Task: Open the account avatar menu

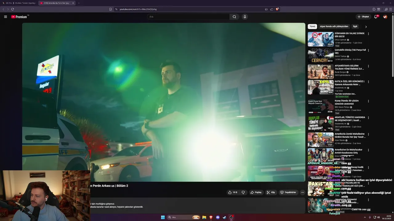Action: [385, 17]
